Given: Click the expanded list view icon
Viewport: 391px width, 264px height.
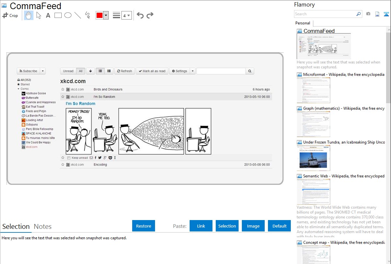Looking at the screenshot, I should click(x=109, y=71).
